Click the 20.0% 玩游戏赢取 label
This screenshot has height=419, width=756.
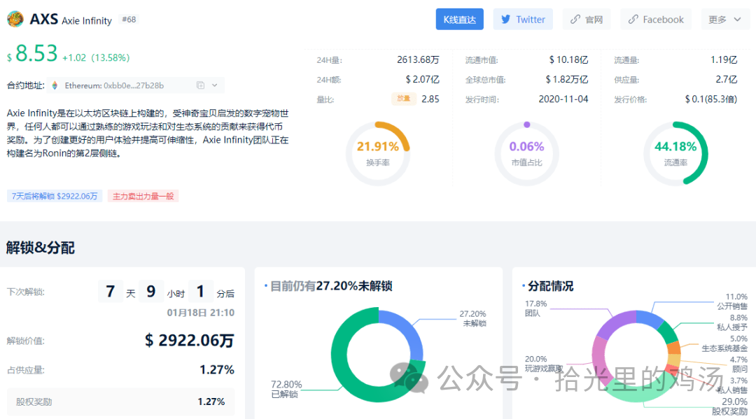[543, 364]
